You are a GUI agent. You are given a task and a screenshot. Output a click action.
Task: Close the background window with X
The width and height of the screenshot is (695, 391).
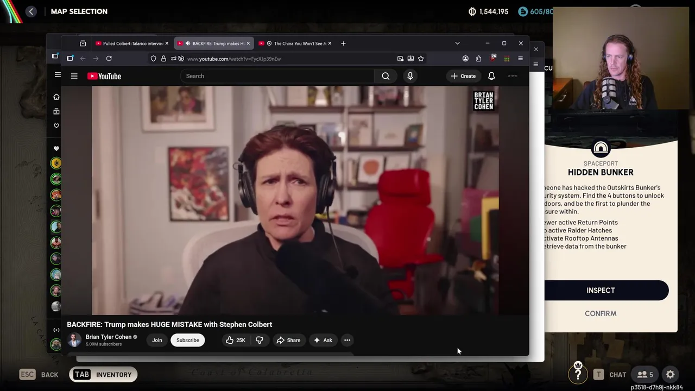(536, 49)
